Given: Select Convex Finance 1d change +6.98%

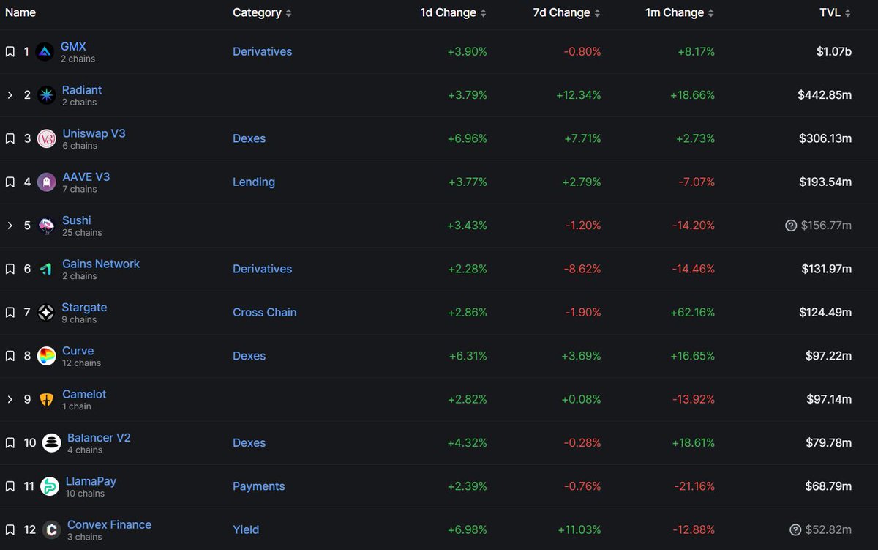Looking at the screenshot, I should pos(468,529).
